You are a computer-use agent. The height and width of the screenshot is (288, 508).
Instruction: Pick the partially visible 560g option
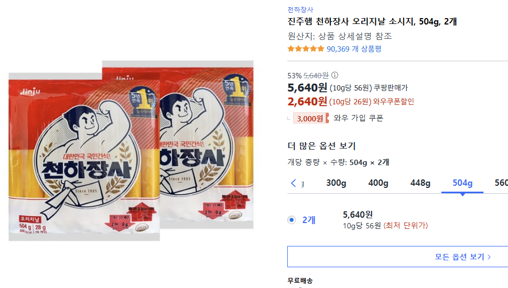[x=501, y=183]
